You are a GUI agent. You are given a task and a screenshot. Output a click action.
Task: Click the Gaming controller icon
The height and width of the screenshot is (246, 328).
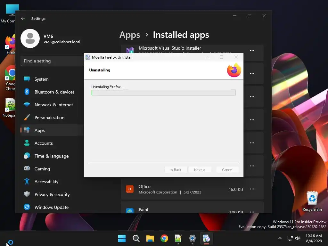(x=27, y=168)
